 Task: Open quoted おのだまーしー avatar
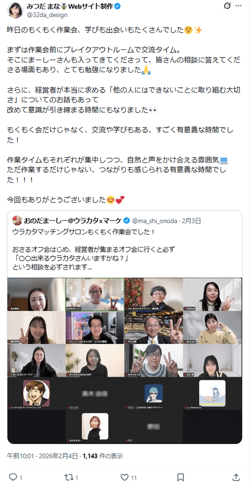tap(17, 220)
